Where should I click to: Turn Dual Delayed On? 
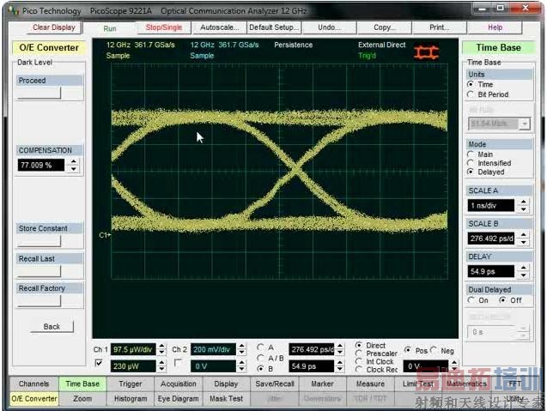pyautogui.click(x=471, y=300)
